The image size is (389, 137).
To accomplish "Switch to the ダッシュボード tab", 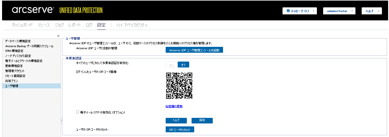I will pos(22,25).
